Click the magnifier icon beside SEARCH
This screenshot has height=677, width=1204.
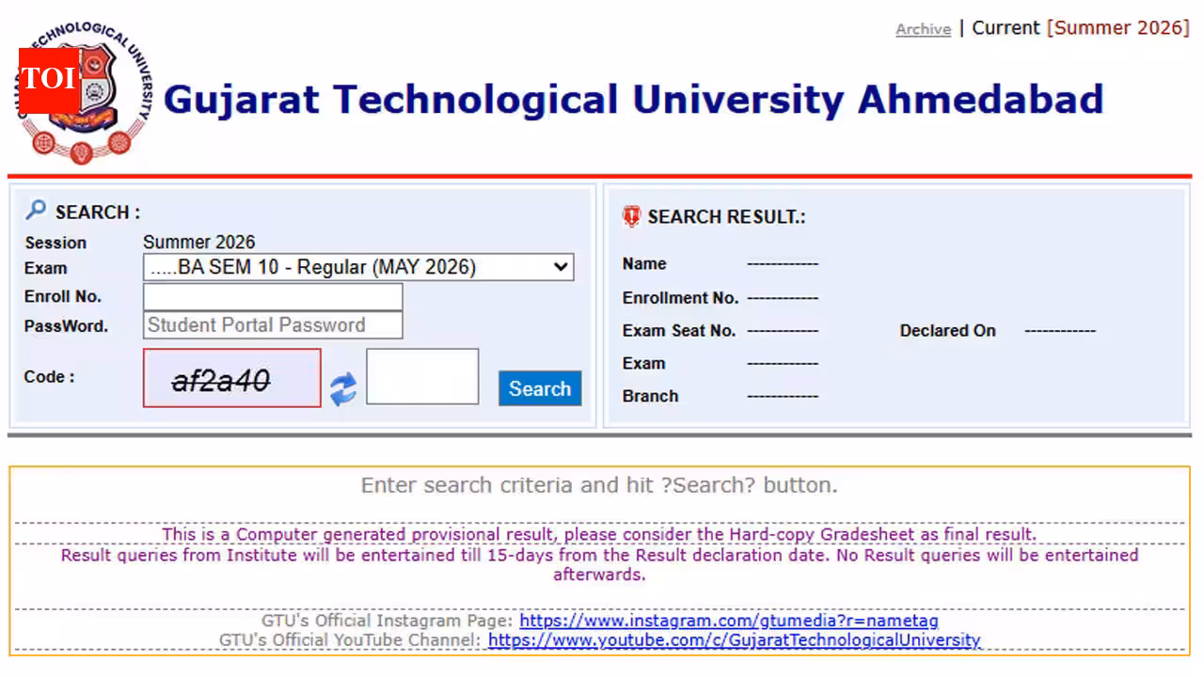coord(36,210)
